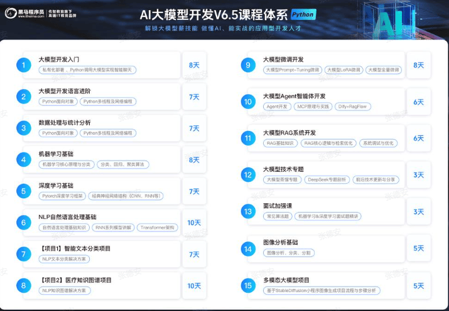
Task: Click the 大模型LoRA微调 tag
Action: [344, 70]
